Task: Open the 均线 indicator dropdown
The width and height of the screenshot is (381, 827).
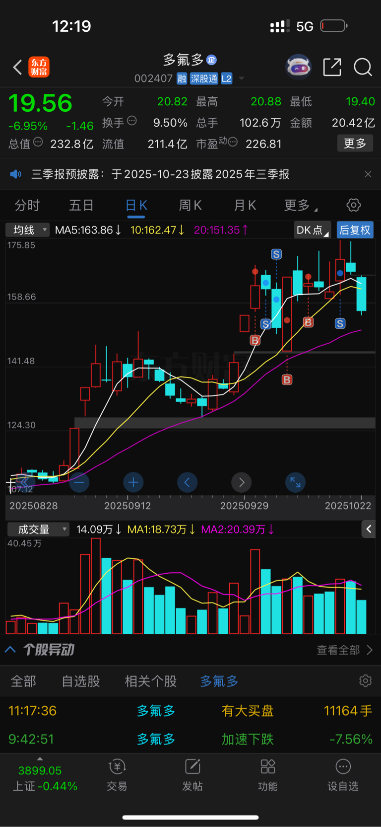Action: coord(27,230)
